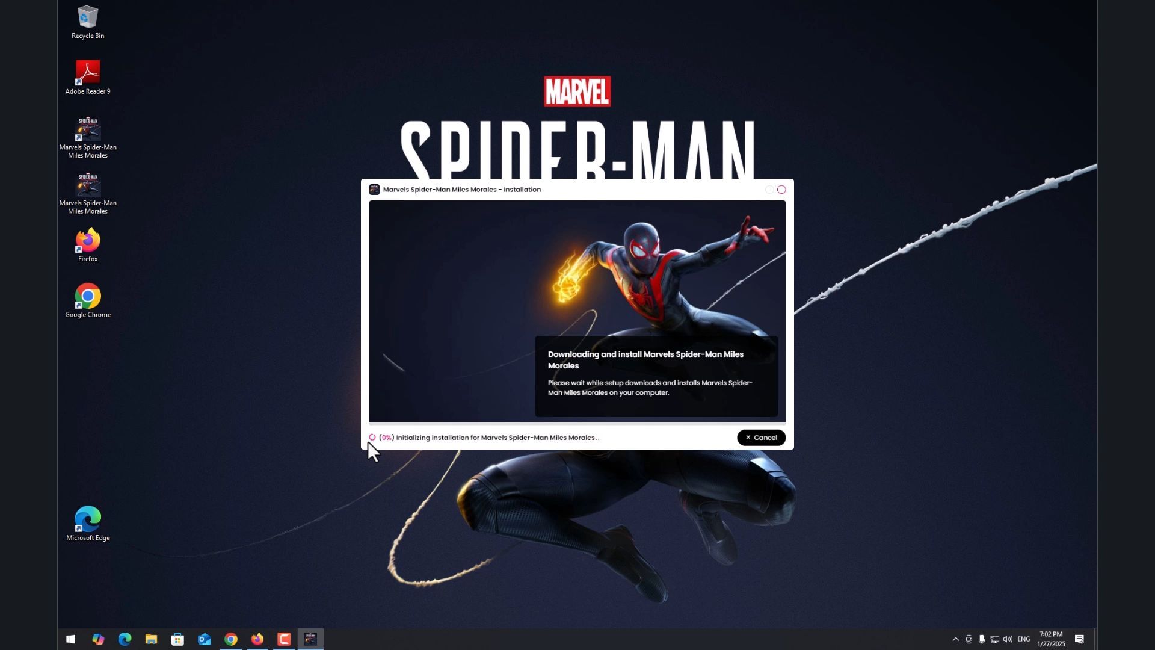Expand the hidden system tray icons chevron
1155x650 pixels.
[x=955, y=639]
